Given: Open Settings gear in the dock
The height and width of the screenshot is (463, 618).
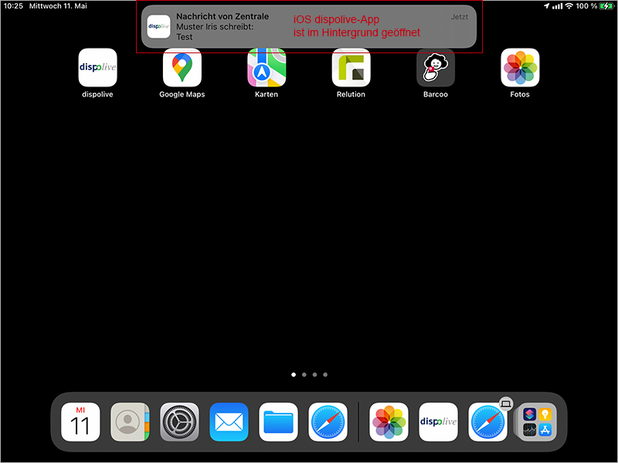Looking at the screenshot, I should point(179,421).
